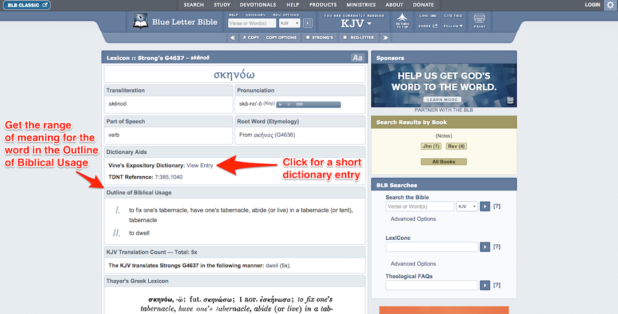Image resolution: width=618 pixels, height=314 pixels.
Task: Expand the currently reading KJV selector
Action: [356, 23]
